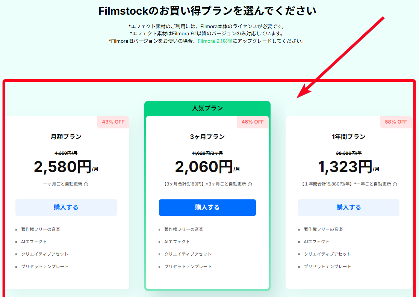Click the 43% OFF discount badge
Image resolution: width=419 pixels, height=297 pixels.
[x=113, y=122]
